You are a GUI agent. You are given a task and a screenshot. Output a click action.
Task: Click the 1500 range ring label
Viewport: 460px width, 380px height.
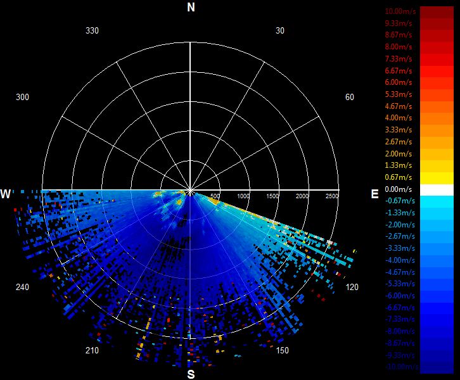pos(272,196)
